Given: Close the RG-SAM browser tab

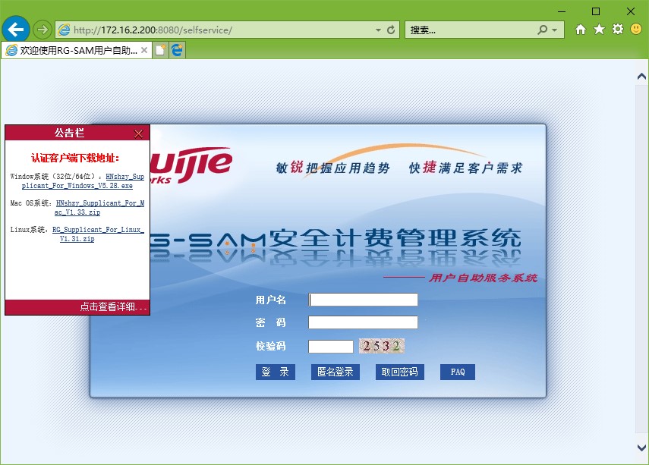Looking at the screenshot, I should point(144,50).
